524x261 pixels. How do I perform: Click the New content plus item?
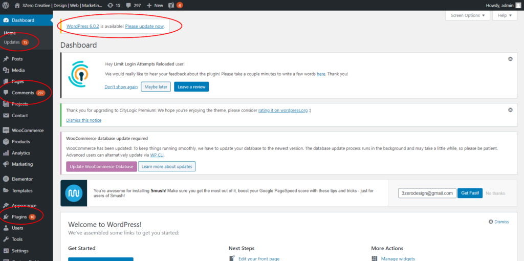click(x=155, y=5)
